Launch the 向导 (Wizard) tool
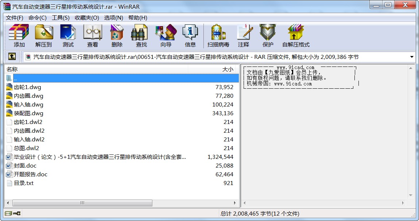Image resolution: width=419 pixels, height=221 pixels. [166, 36]
